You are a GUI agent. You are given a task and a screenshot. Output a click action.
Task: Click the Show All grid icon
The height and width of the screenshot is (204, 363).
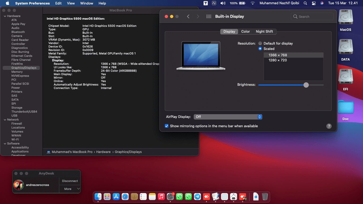point(209,16)
